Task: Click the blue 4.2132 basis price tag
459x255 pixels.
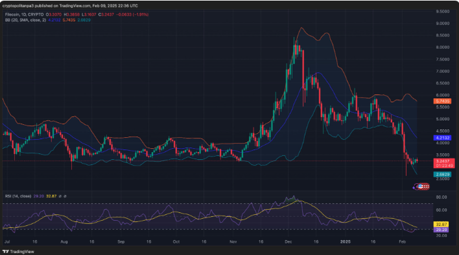Action: [442, 138]
